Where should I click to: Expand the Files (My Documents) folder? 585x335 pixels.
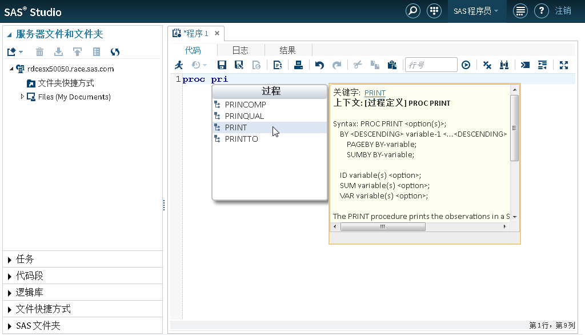(x=22, y=97)
